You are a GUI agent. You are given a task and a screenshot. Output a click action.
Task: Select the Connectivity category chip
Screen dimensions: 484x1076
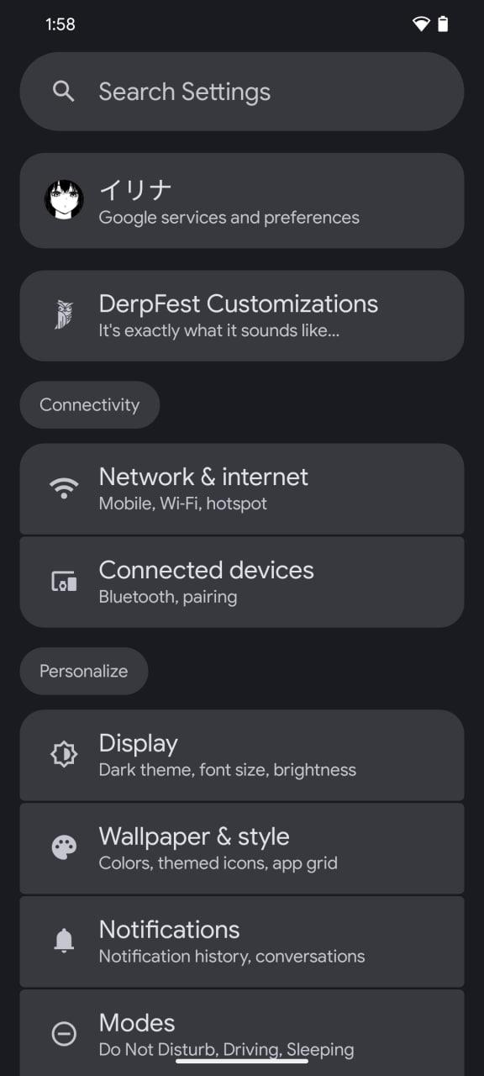click(x=90, y=405)
